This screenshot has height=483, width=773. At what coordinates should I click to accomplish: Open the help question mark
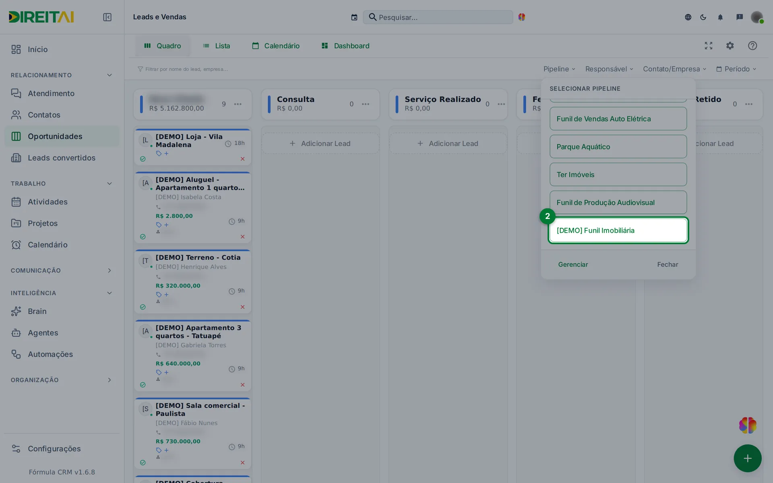pos(752,46)
